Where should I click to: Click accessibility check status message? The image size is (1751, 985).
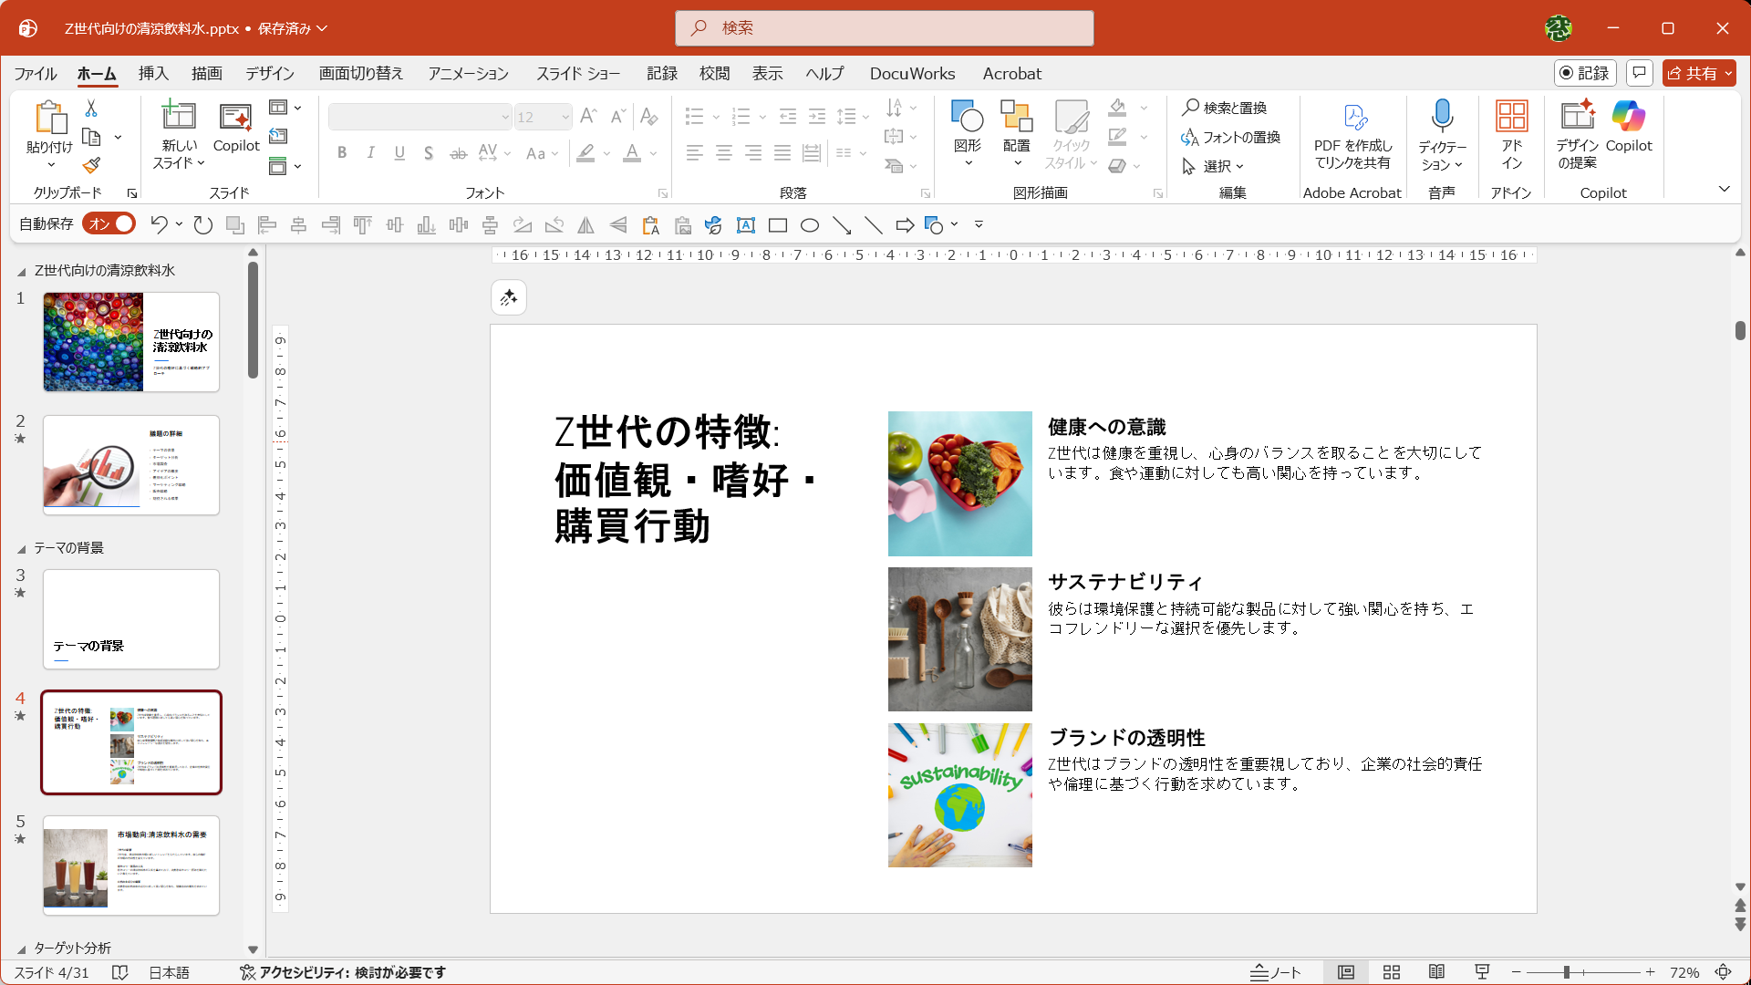click(343, 972)
